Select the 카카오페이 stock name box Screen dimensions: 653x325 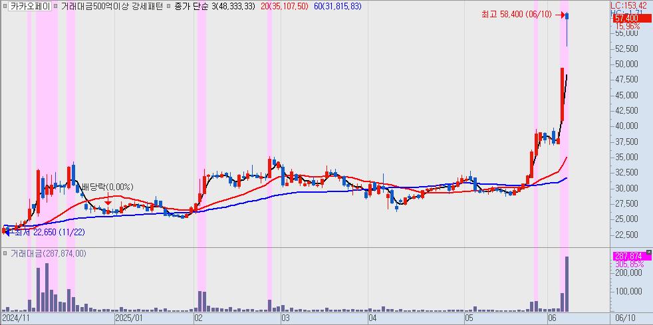tap(30, 6)
